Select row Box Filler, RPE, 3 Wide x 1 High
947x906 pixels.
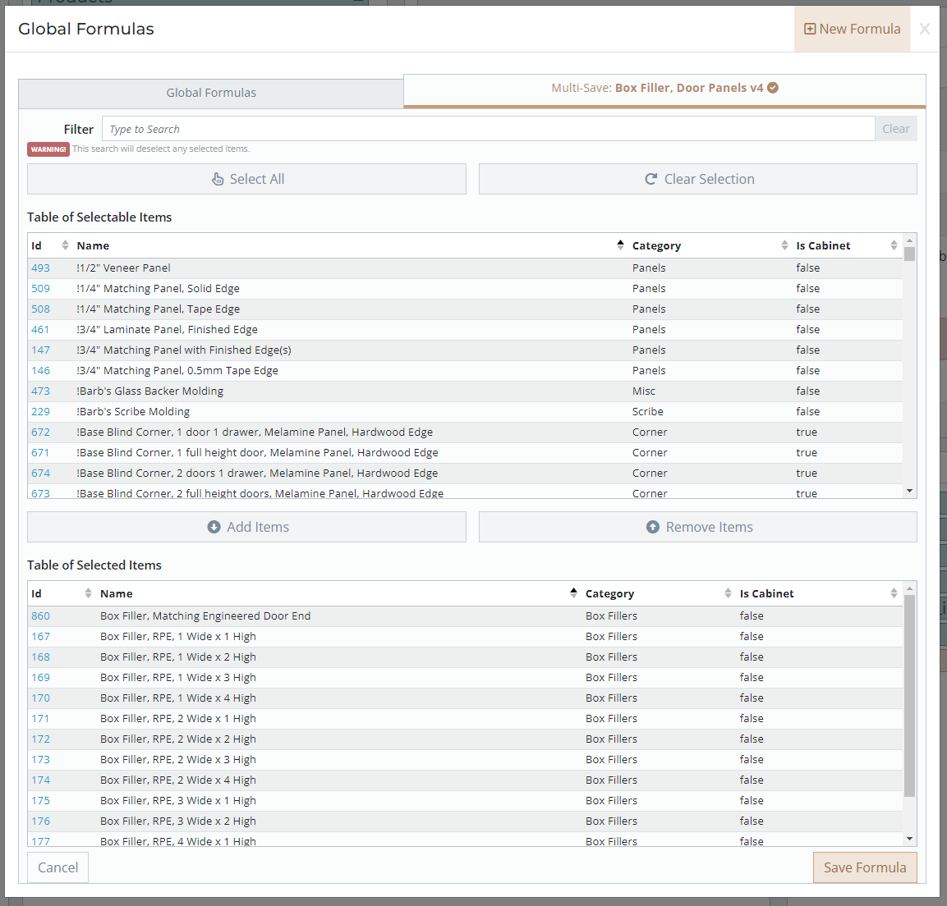pos(465,800)
